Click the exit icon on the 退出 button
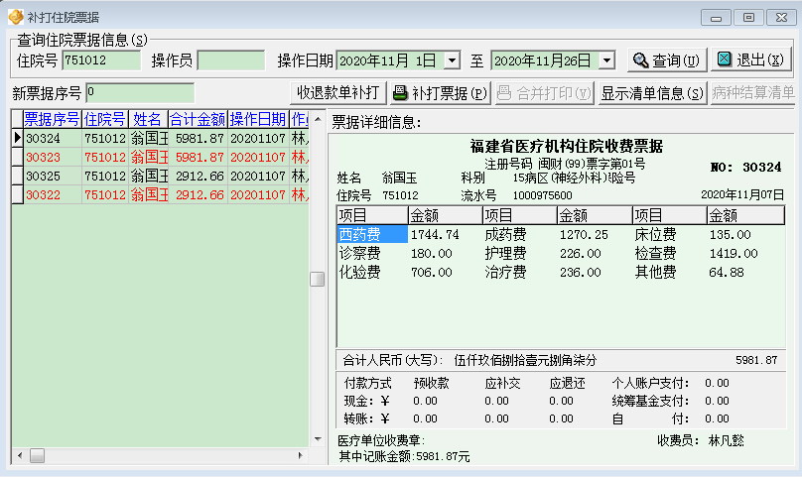The image size is (802, 477). pyautogui.click(x=725, y=60)
